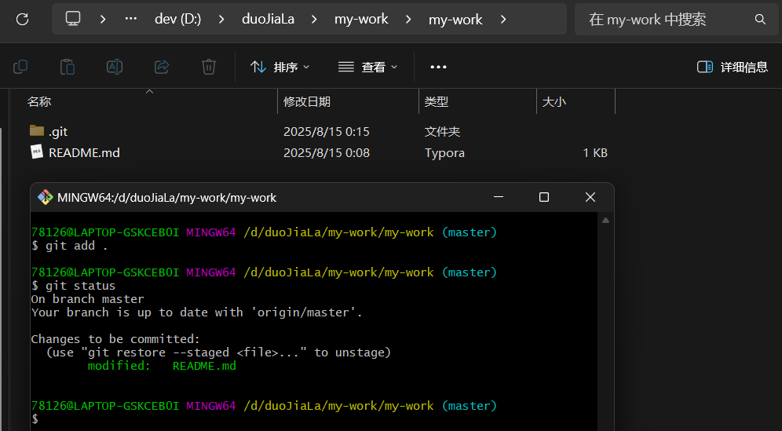The width and height of the screenshot is (782, 431).
Task: Click the git restore --staged hint line
Action: pyautogui.click(x=218, y=352)
